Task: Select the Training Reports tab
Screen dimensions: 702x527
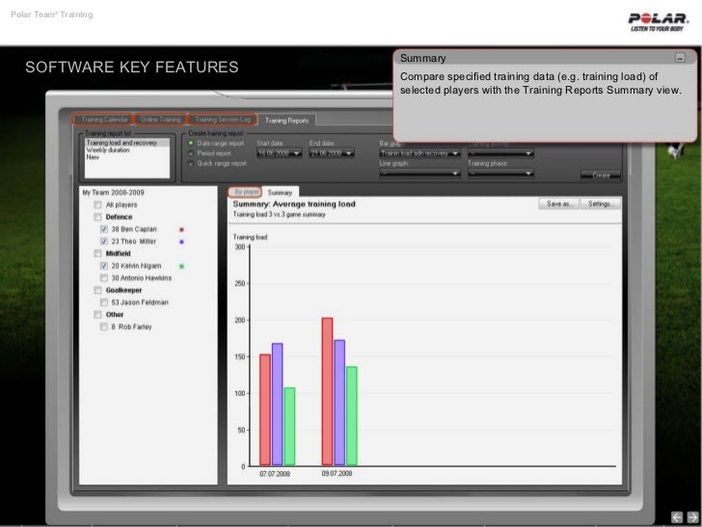Action: pyautogui.click(x=286, y=120)
